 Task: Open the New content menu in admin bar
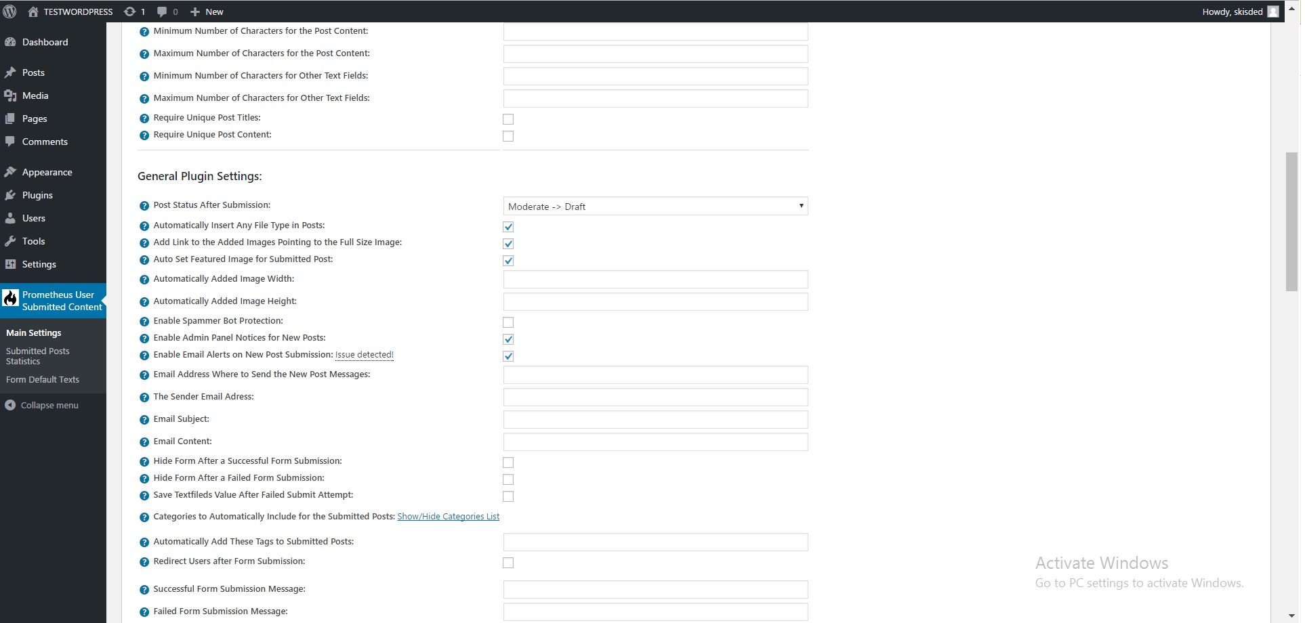coord(207,12)
